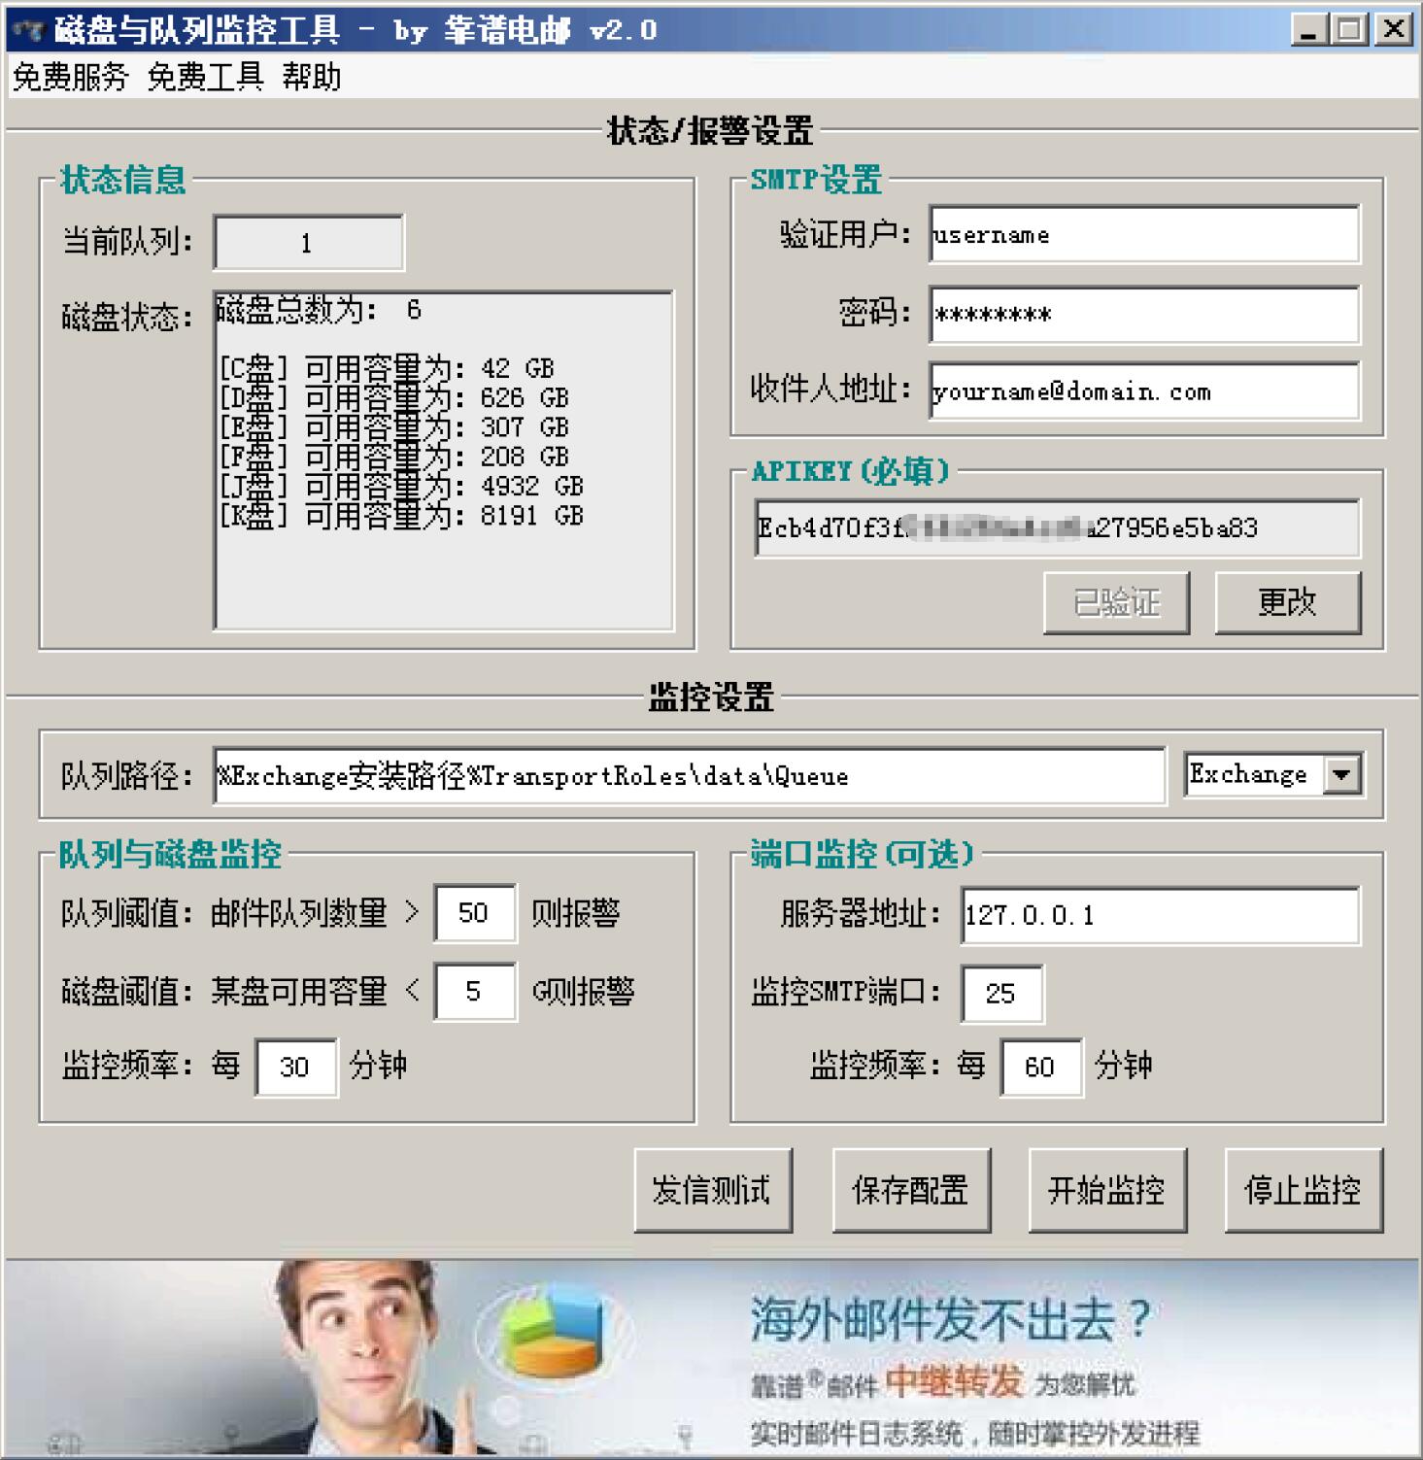The width and height of the screenshot is (1423, 1460).
Task: Open the 帮助 menu
Action: click(x=311, y=77)
